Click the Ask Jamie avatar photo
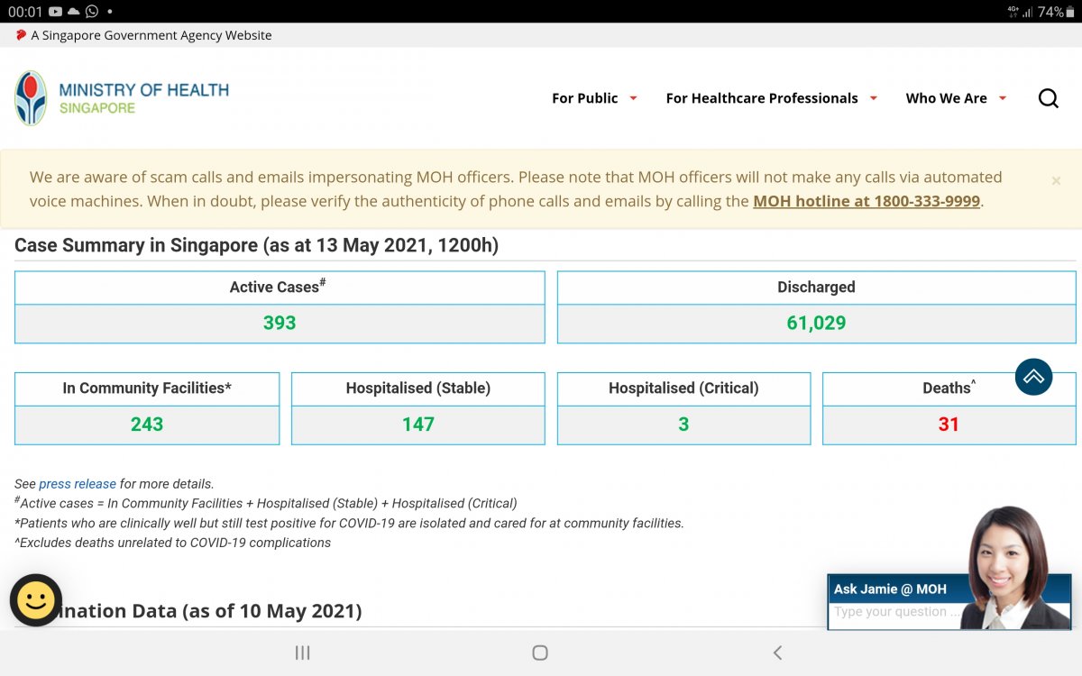The height and width of the screenshot is (676, 1082). pyautogui.click(x=1012, y=568)
